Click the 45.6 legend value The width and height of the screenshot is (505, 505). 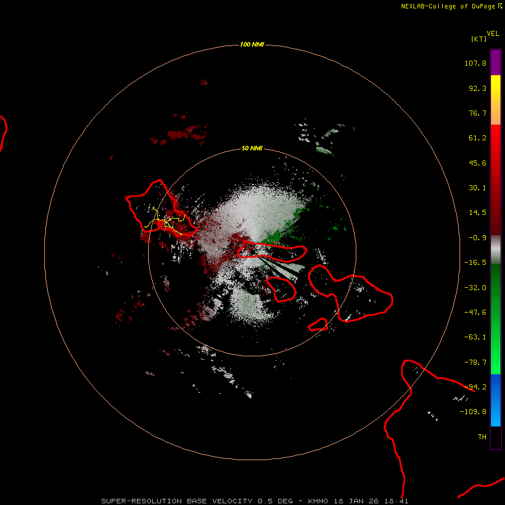pos(478,163)
